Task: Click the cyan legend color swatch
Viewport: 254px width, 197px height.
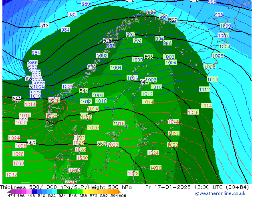Action: pyautogui.click(x=54, y=192)
